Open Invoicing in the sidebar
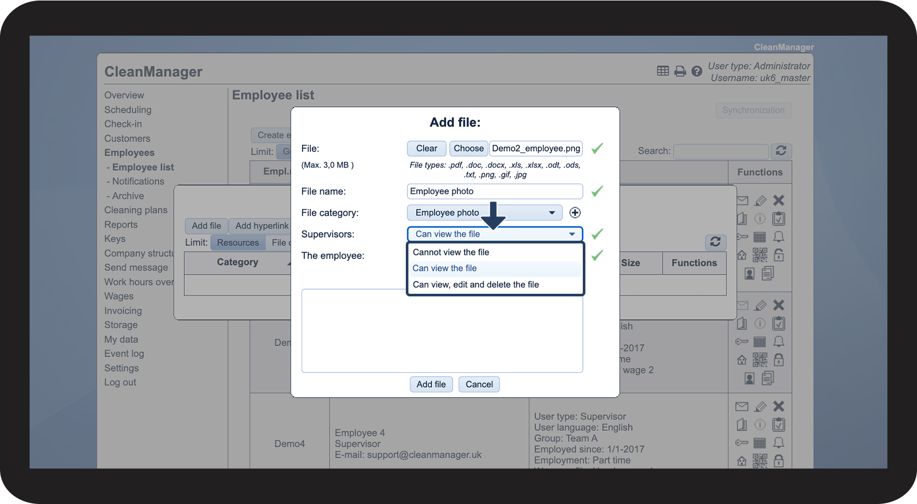 point(123,311)
